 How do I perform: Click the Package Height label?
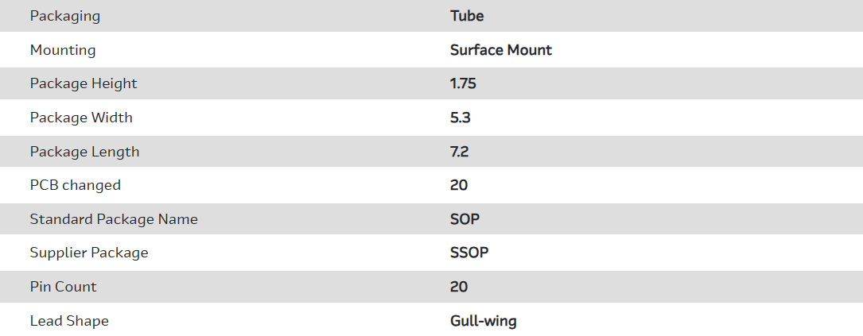click(84, 83)
